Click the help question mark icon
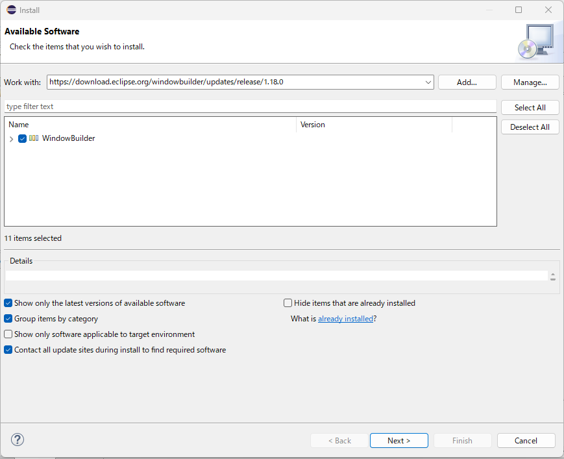 [18, 440]
